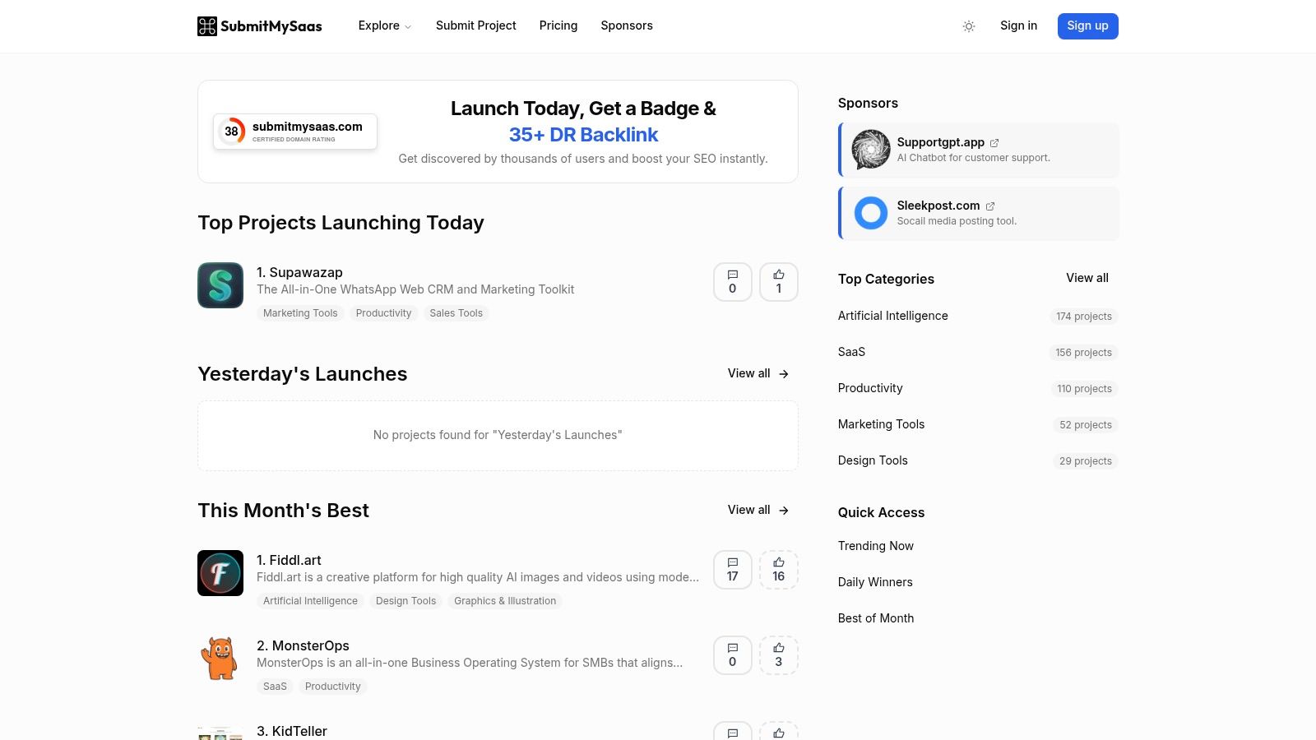Click the Sign up button

[x=1087, y=25]
